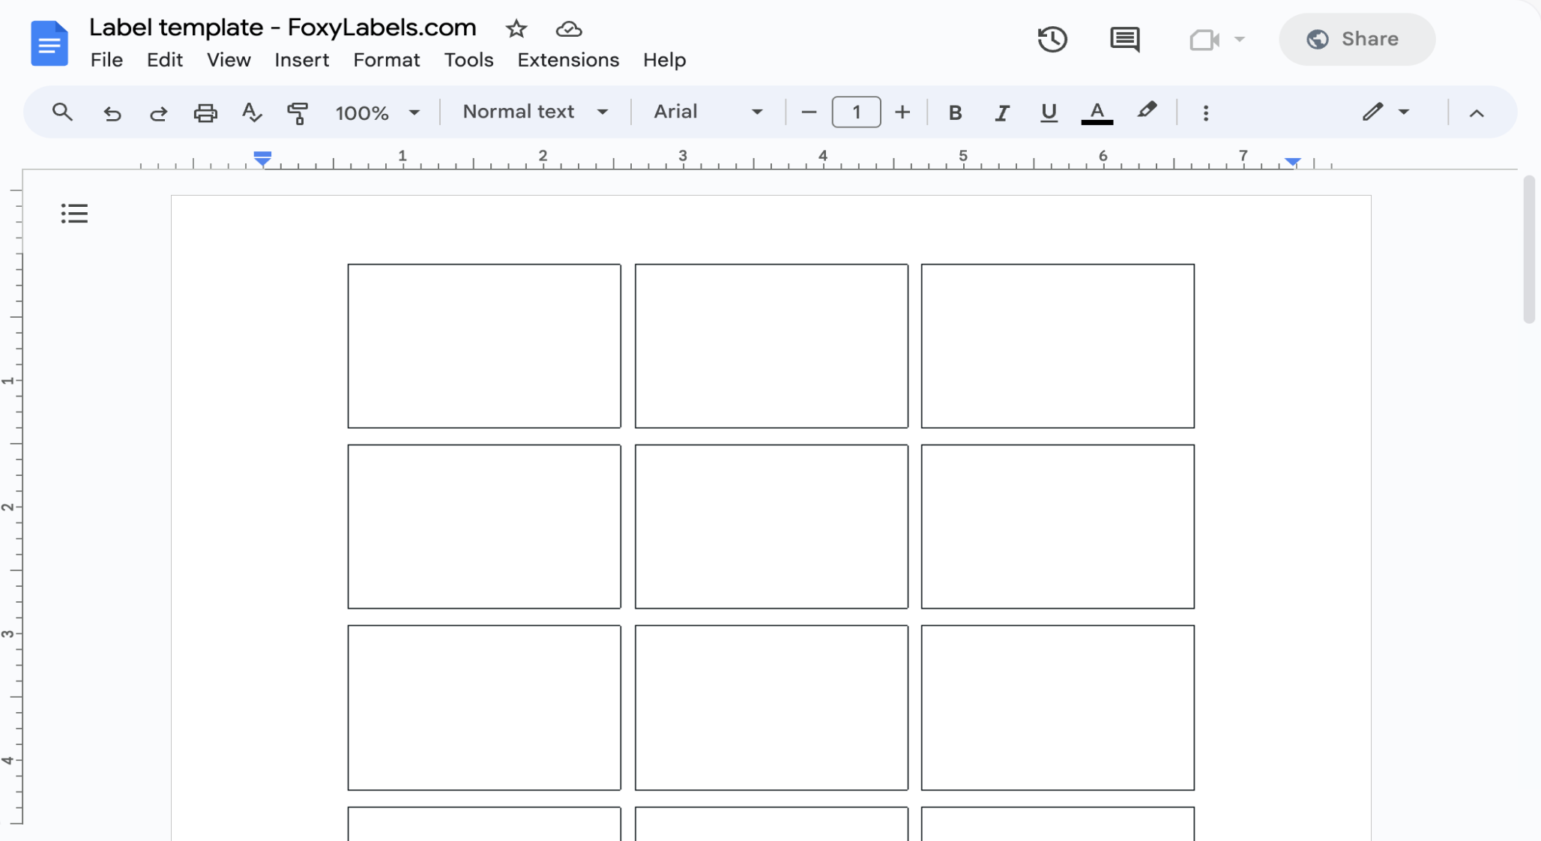Viewport: 1541px width, 841px height.
Task: Toggle italic formatting
Action: pyautogui.click(x=1001, y=112)
